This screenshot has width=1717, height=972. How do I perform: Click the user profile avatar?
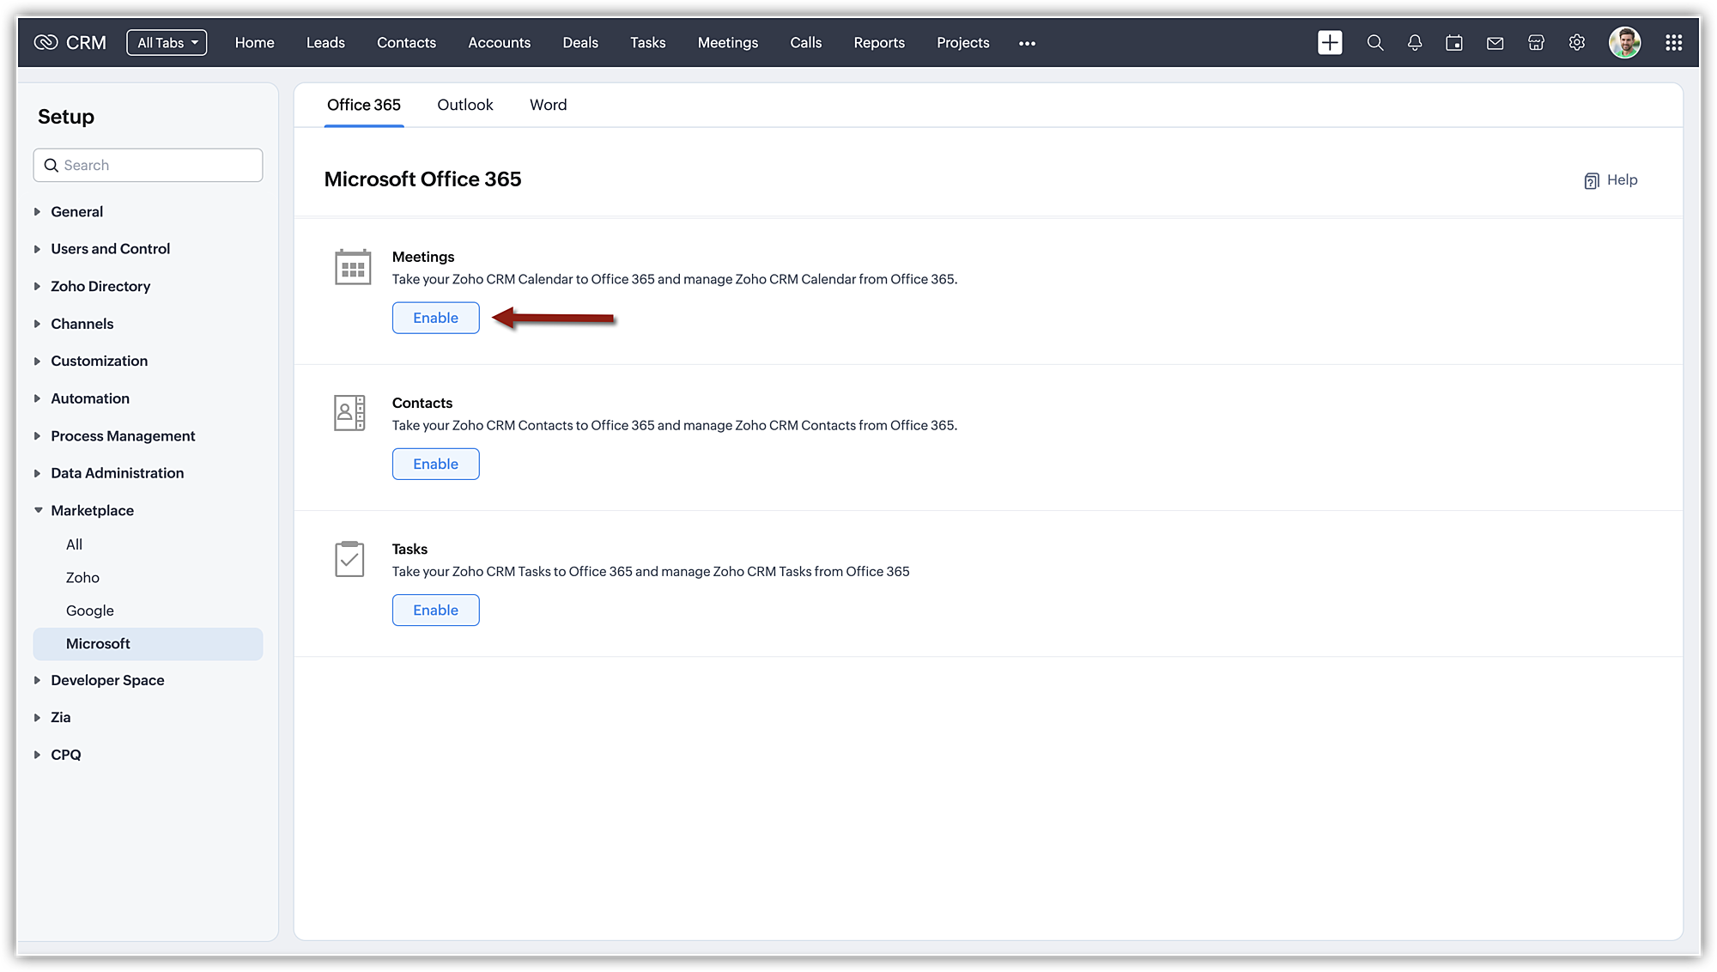pyautogui.click(x=1624, y=42)
